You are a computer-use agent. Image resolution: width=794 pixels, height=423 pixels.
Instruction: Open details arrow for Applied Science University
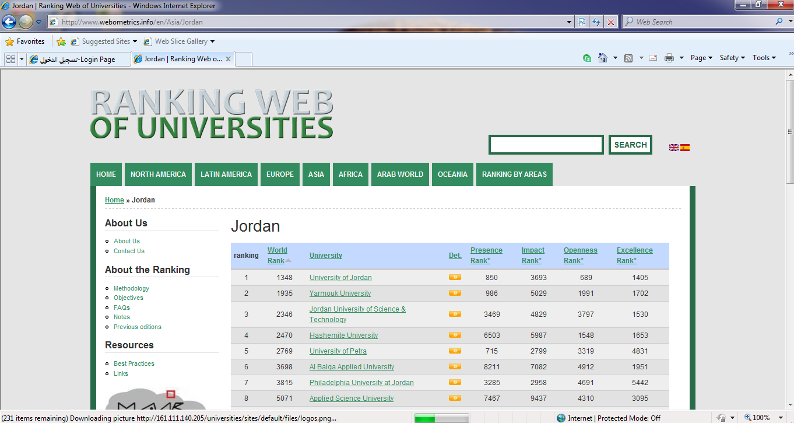[x=455, y=398]
